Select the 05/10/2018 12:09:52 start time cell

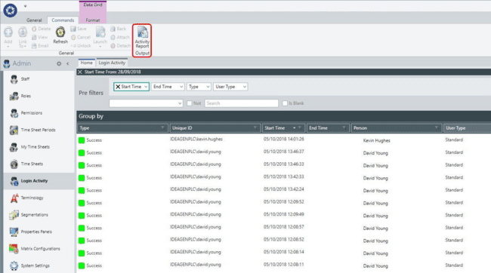click(x=284, y=201)
